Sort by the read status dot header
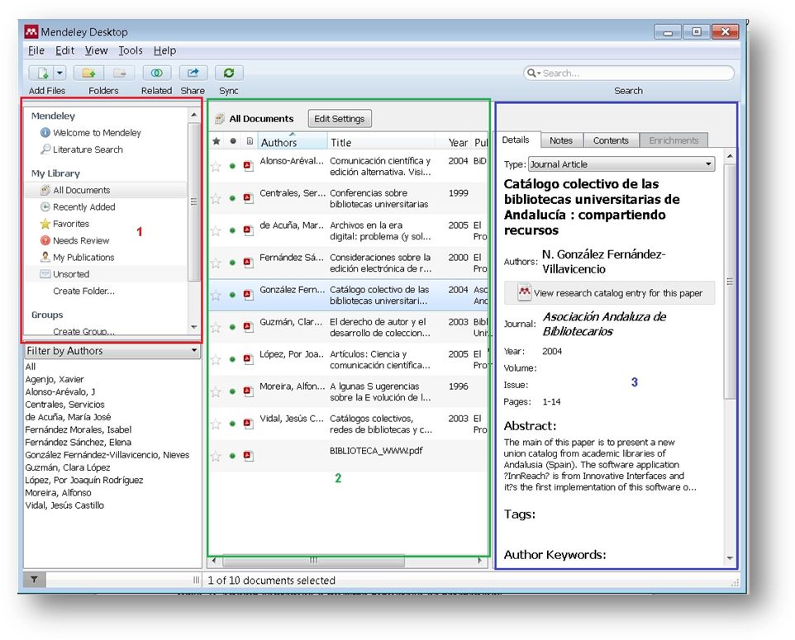The height and width of the screenshot is (640, 795). pyautogui.click(x=233, y=141)
